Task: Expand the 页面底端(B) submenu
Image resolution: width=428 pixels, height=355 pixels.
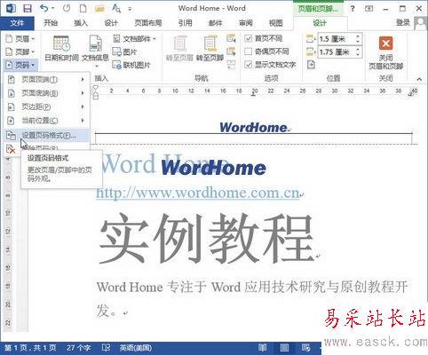Action: [46, 93]
